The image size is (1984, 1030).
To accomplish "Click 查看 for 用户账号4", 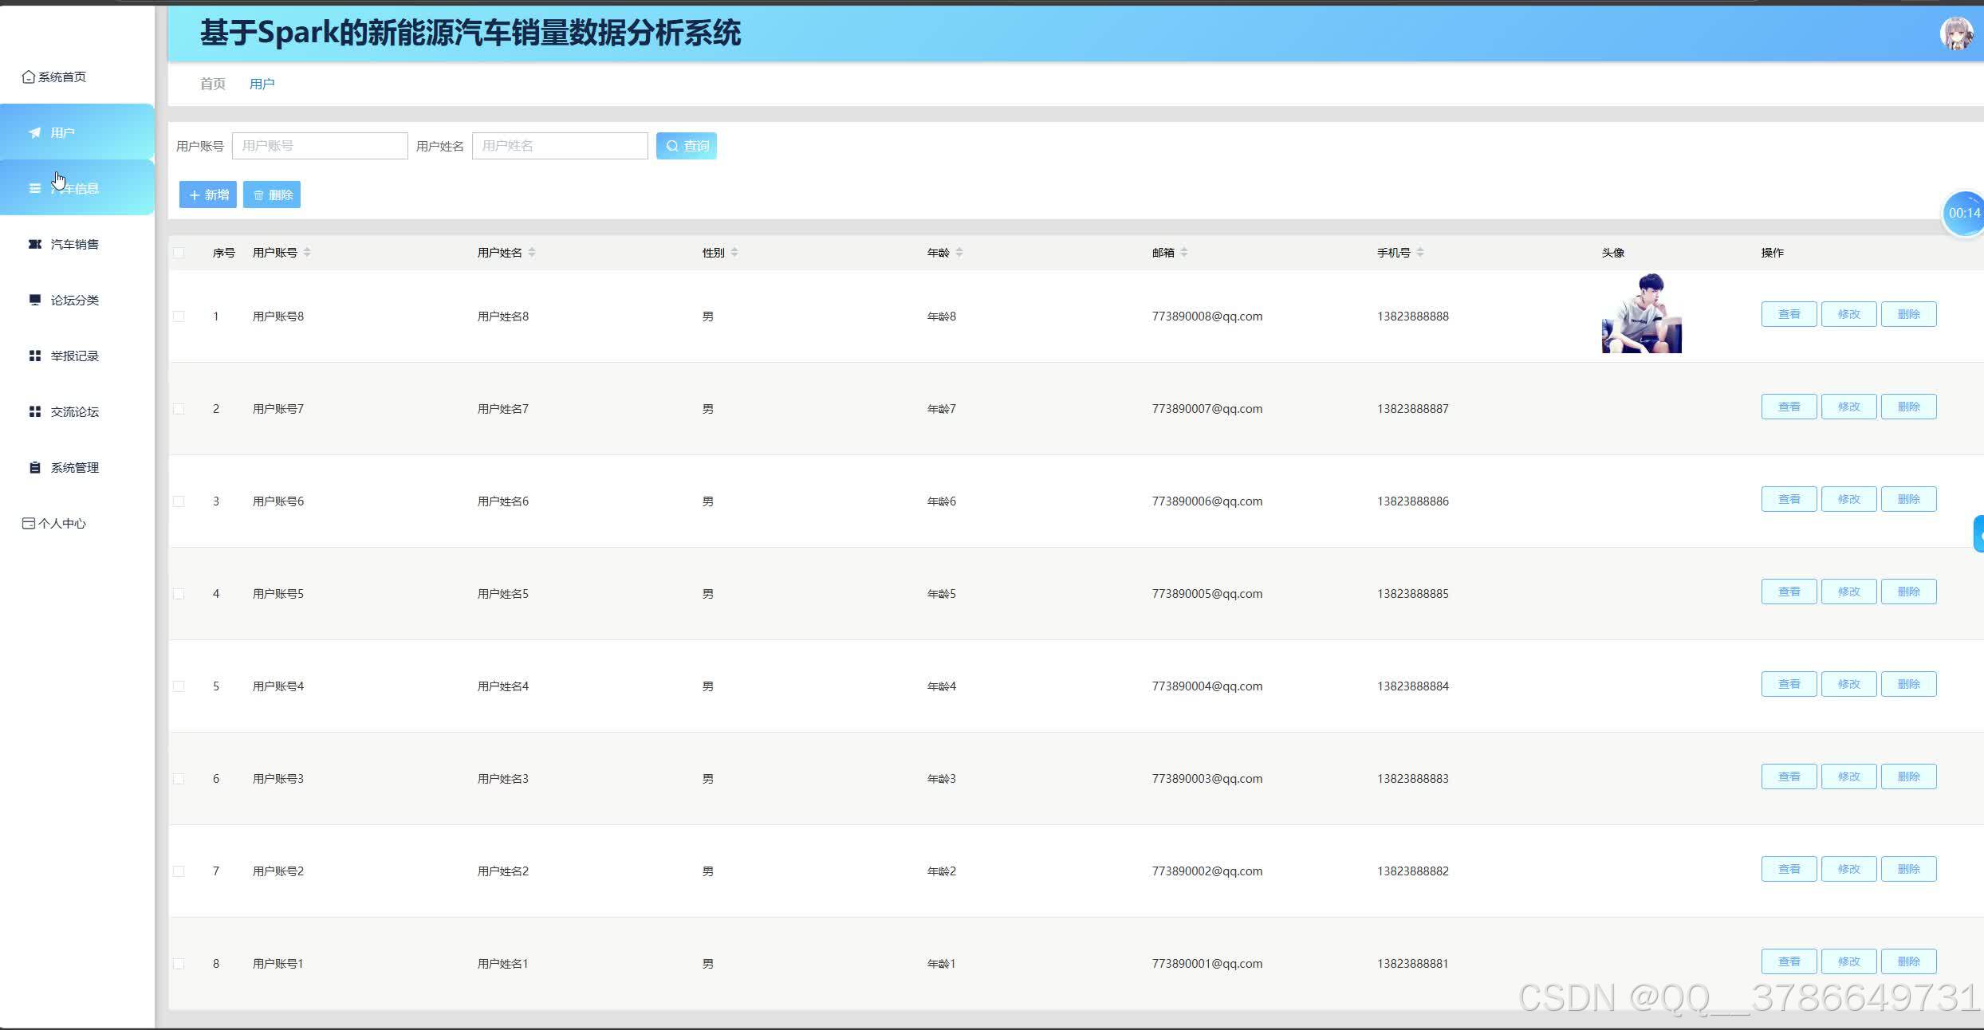I will pyautogui.click(x=1789, y=684).
